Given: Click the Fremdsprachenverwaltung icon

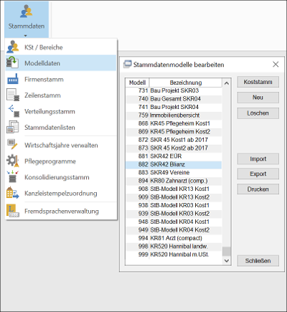Looking at the screenshot, I should coord(12,211).
